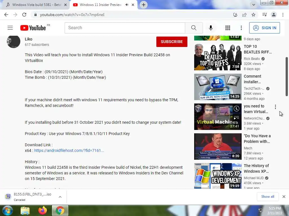
Task: Click the site lock icon in address bar
Action: click(x=36, y=15)
